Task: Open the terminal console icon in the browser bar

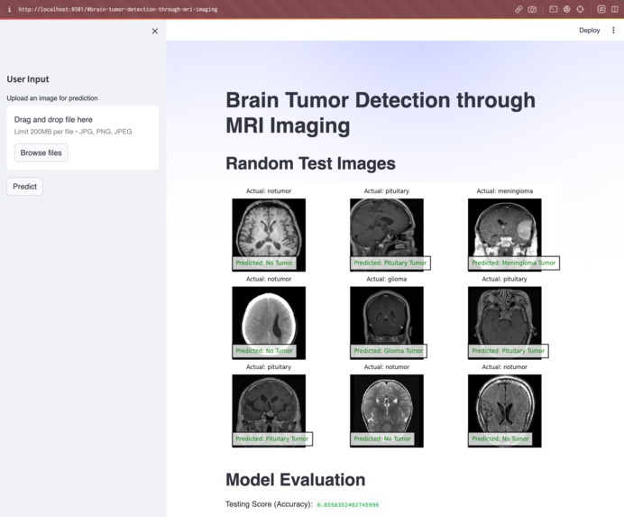Action: click(553, 9)
